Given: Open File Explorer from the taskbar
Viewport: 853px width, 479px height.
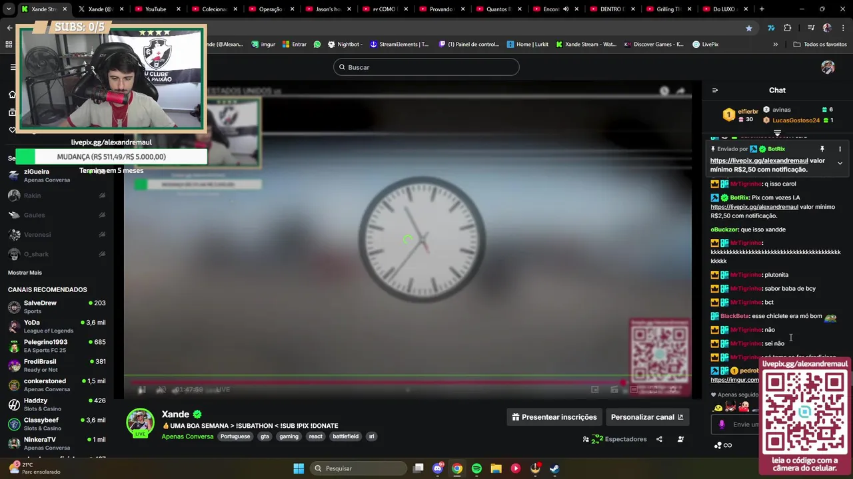Looking at the screenshot, I should point(496,468).
